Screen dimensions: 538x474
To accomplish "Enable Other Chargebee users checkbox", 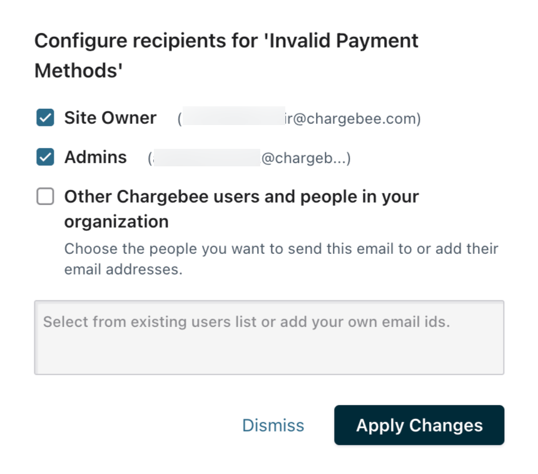I will 45,197.
